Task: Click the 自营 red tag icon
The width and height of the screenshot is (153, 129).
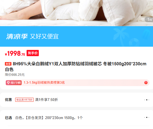Action: (x=8, y=64)
